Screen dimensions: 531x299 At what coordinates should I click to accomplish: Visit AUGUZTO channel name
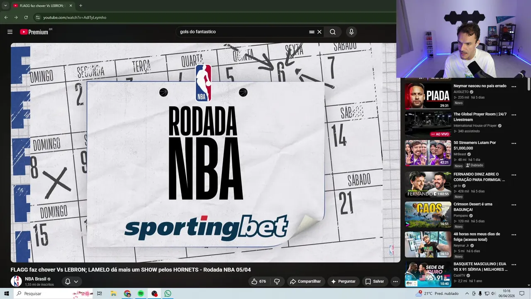click(x=461, y=92)
